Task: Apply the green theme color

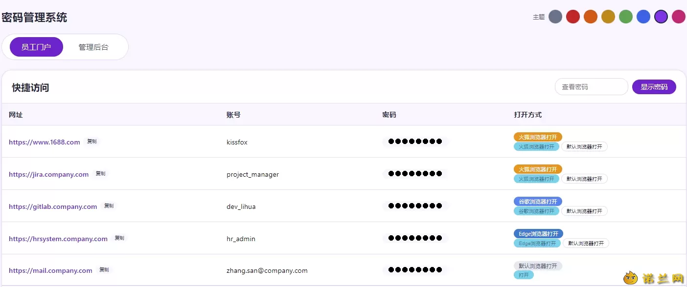Action: click(x=626, y=17)
